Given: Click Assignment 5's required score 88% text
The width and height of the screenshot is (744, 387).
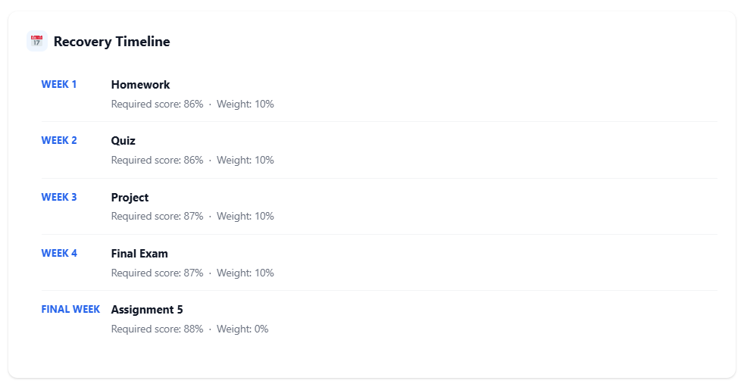Looking at the screenshot, I should click(157, 329).
